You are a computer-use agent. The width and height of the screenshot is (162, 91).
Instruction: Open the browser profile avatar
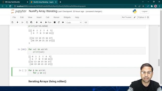tap(156, 6)
